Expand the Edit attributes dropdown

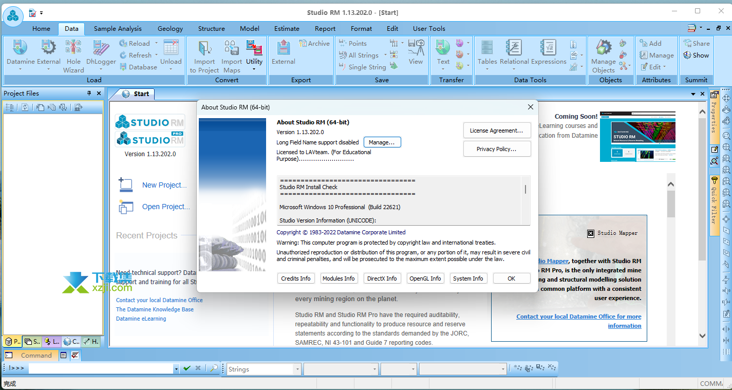coord(664,67)
